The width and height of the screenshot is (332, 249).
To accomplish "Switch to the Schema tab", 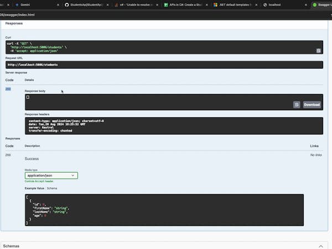I will pos(52,188).
